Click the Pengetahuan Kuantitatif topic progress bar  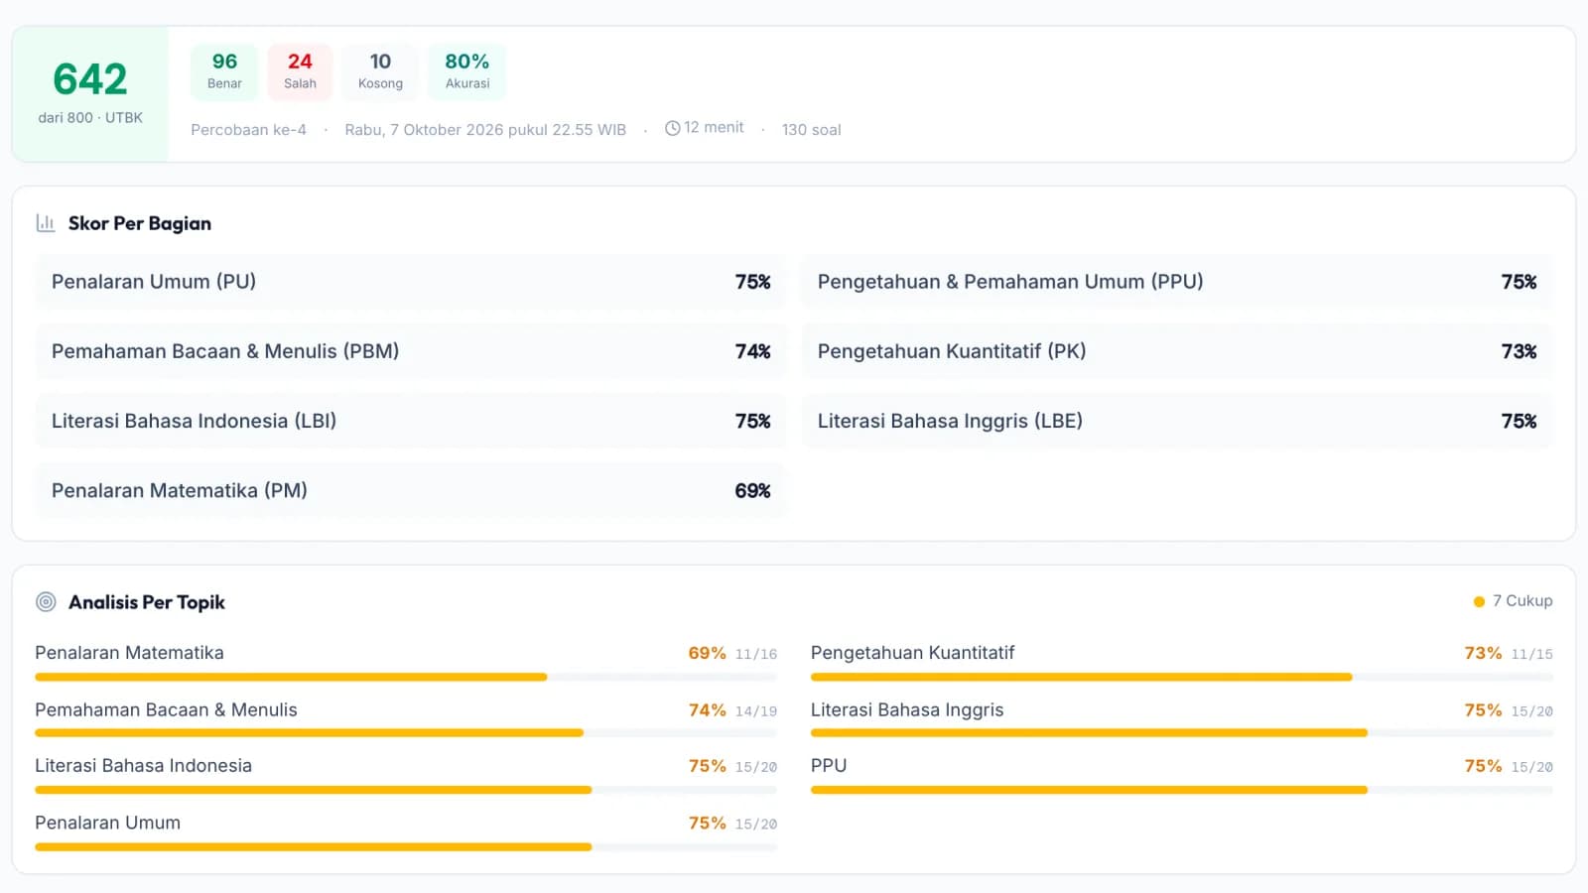[x=1182, y=677]
